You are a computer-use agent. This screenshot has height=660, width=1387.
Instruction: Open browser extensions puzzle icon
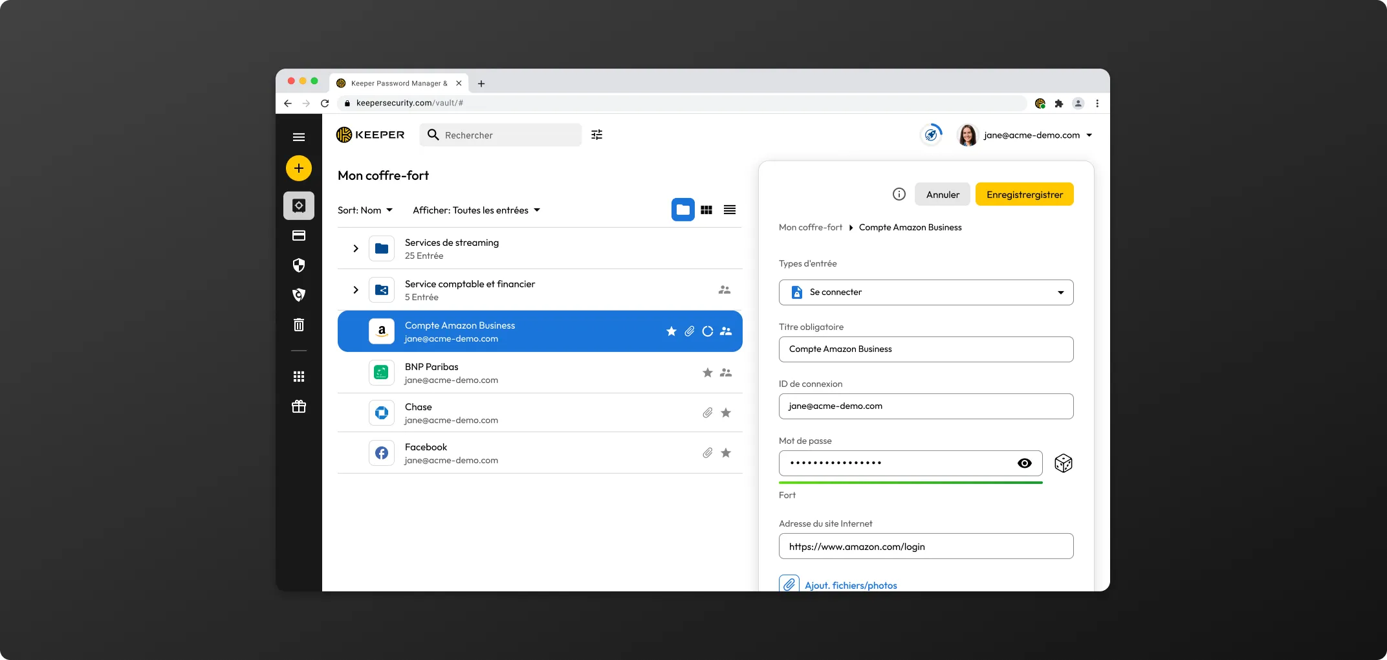tap(1058, 103)
